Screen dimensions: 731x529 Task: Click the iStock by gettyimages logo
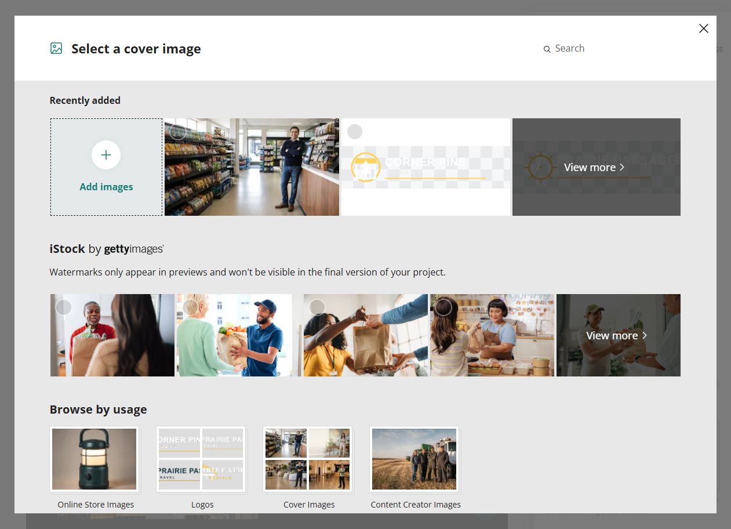coord(107,249)
